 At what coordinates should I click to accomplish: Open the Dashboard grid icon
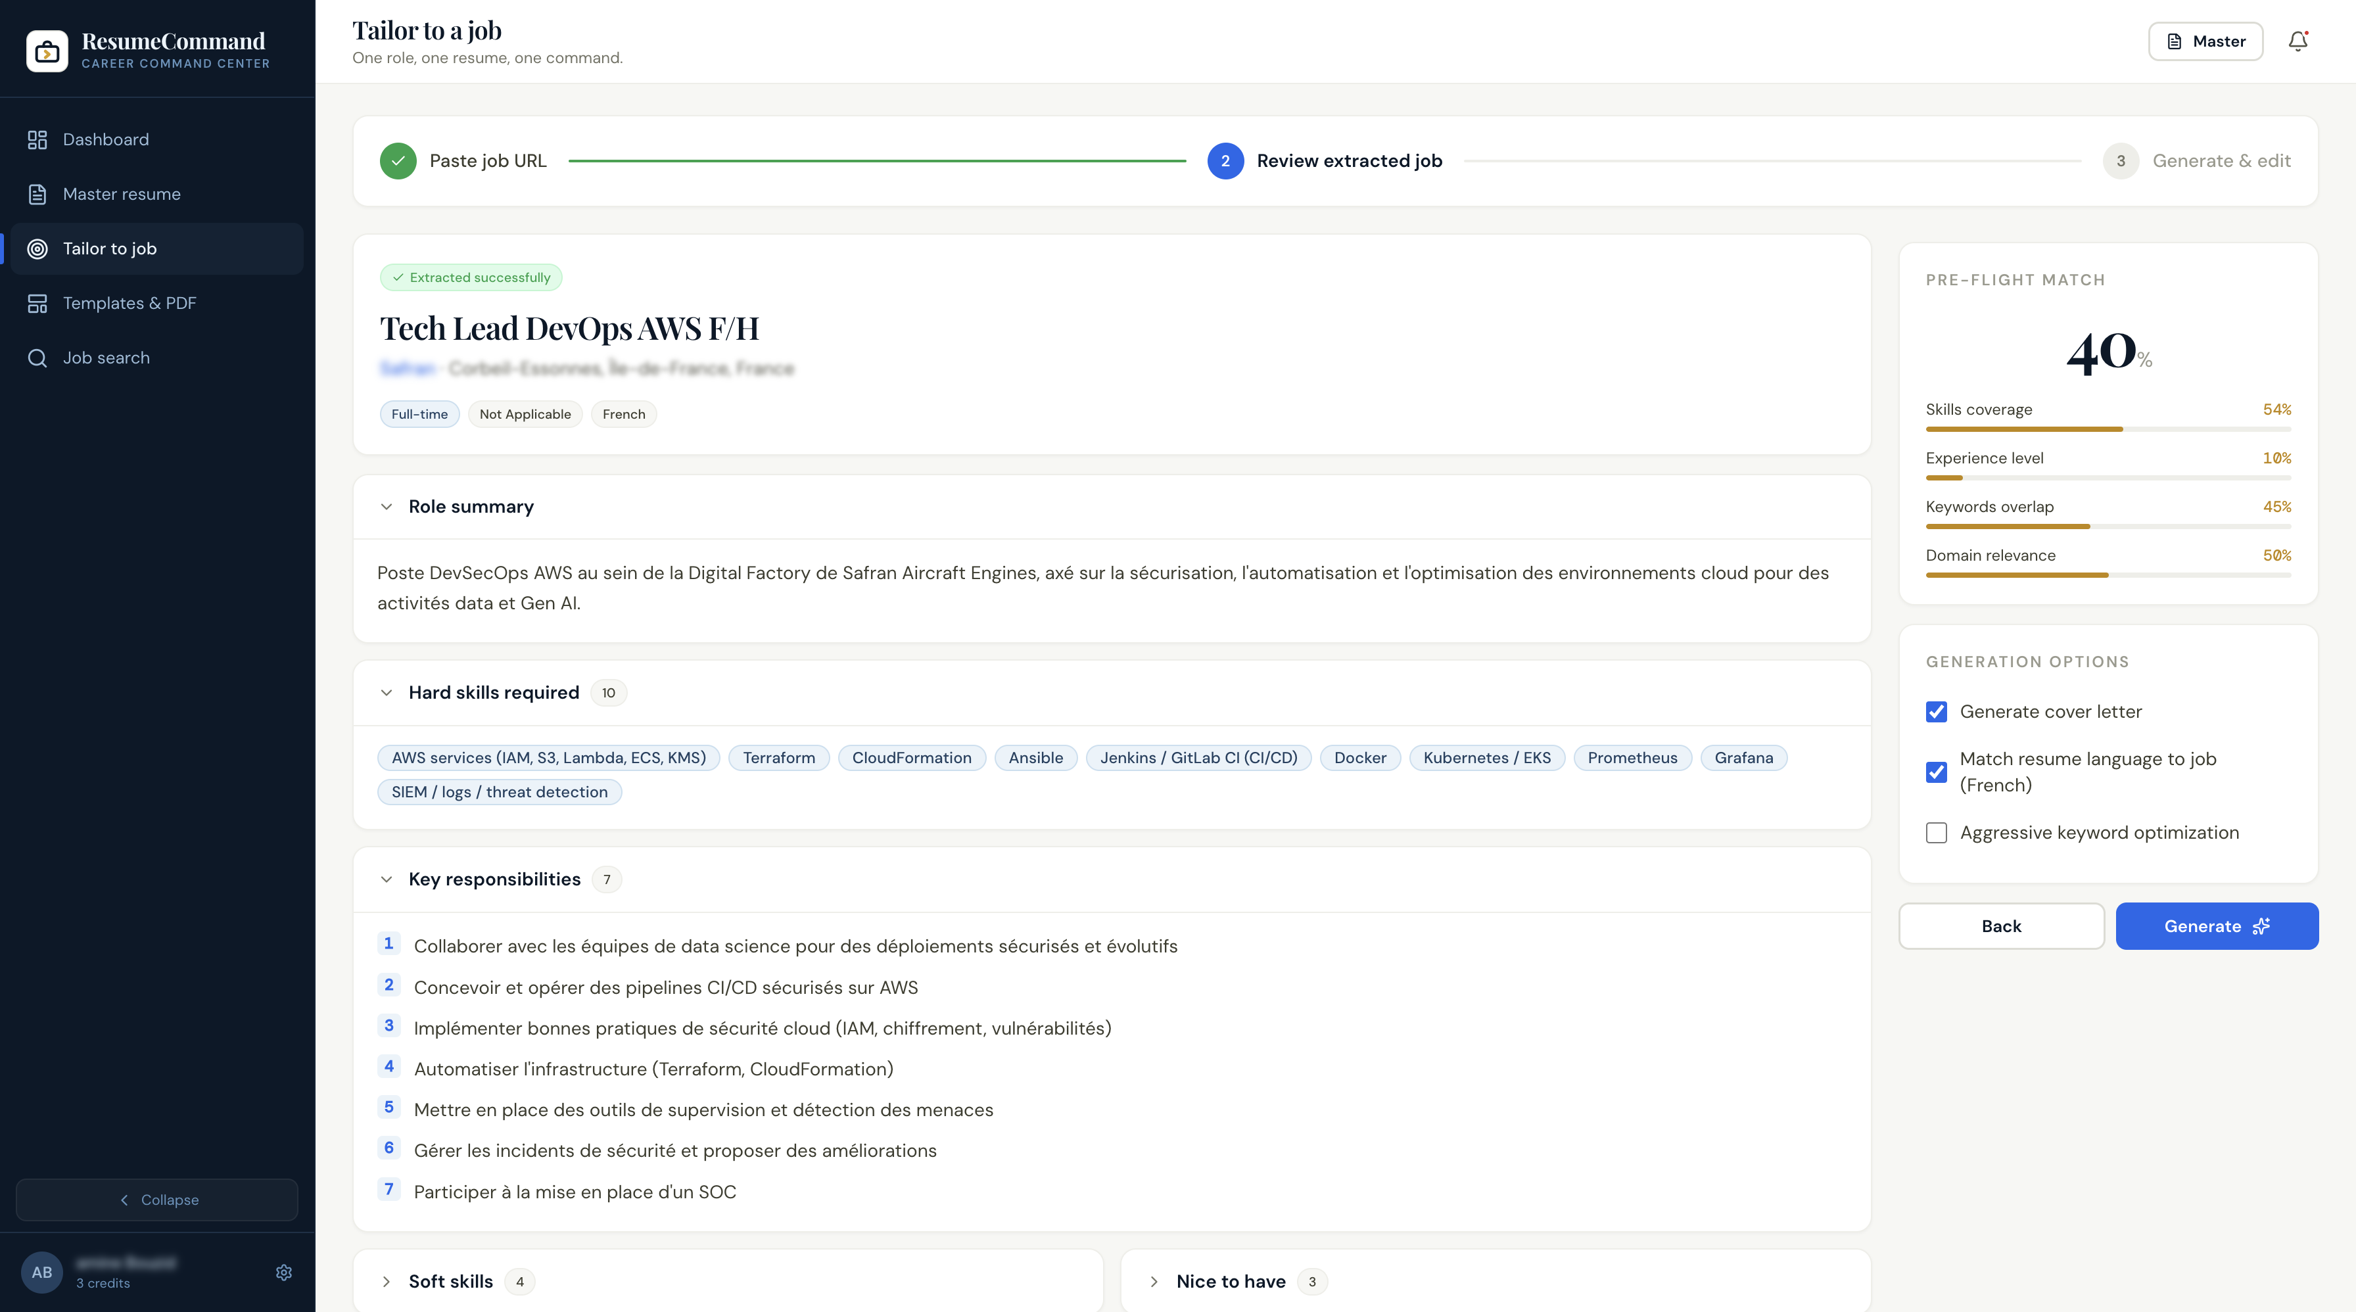(37, 140)
